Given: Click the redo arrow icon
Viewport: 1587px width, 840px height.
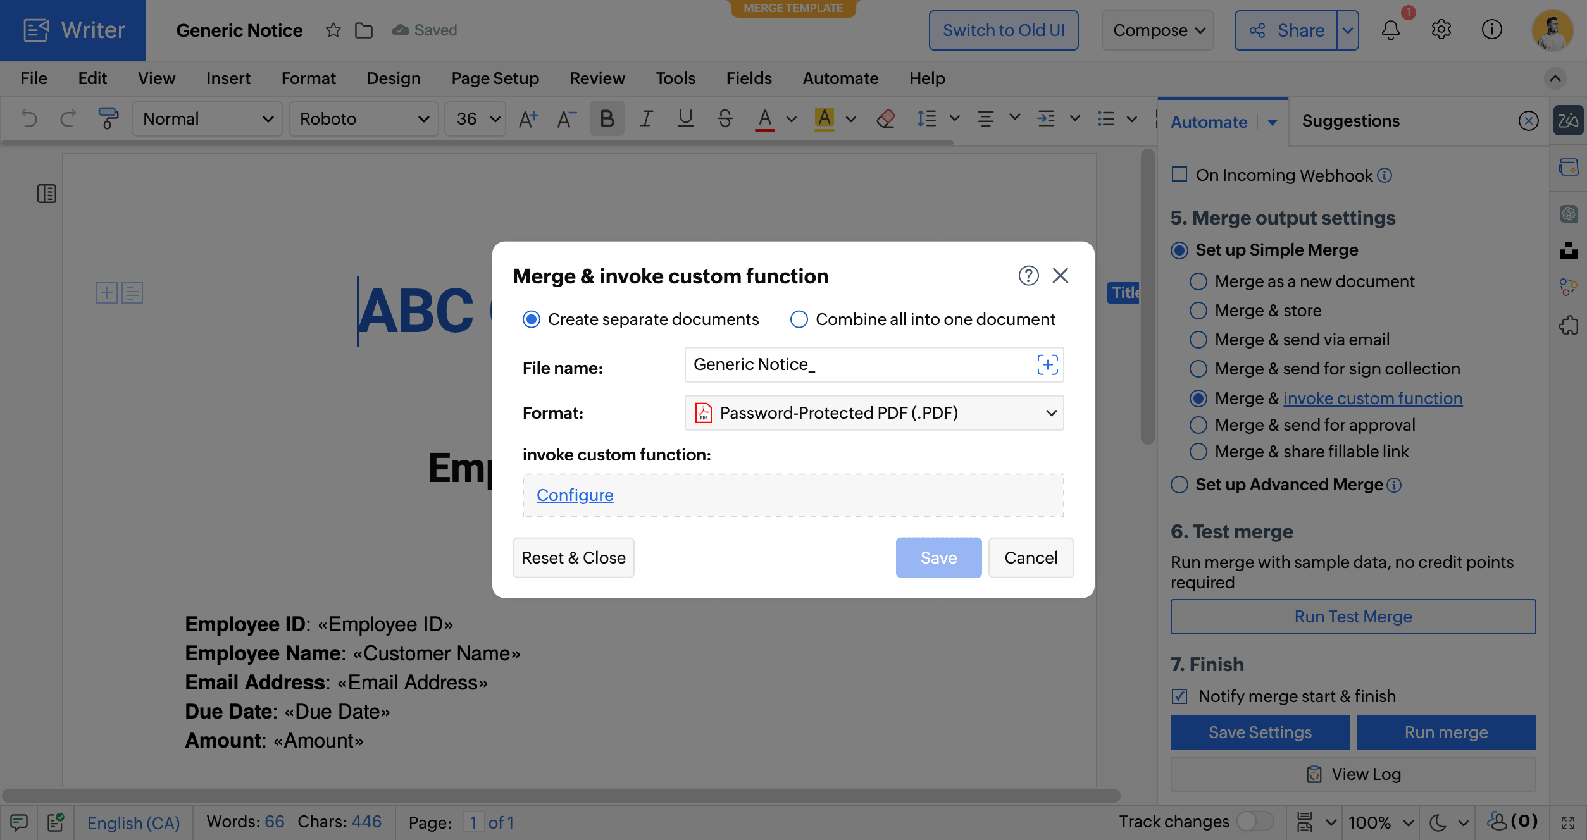Looking at the screenshot, I should [x=68, y=118].
